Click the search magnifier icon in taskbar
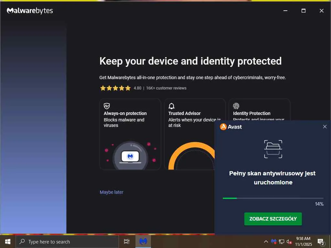 pos(22,242)
